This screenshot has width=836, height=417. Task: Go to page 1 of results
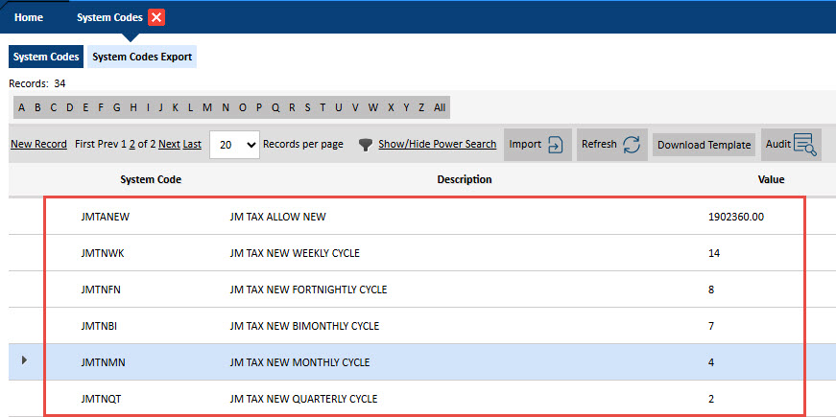pos(123,145)
